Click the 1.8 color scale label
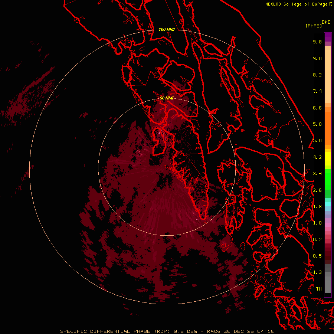Viewport: 334px width, 334px height. (317, 207)
